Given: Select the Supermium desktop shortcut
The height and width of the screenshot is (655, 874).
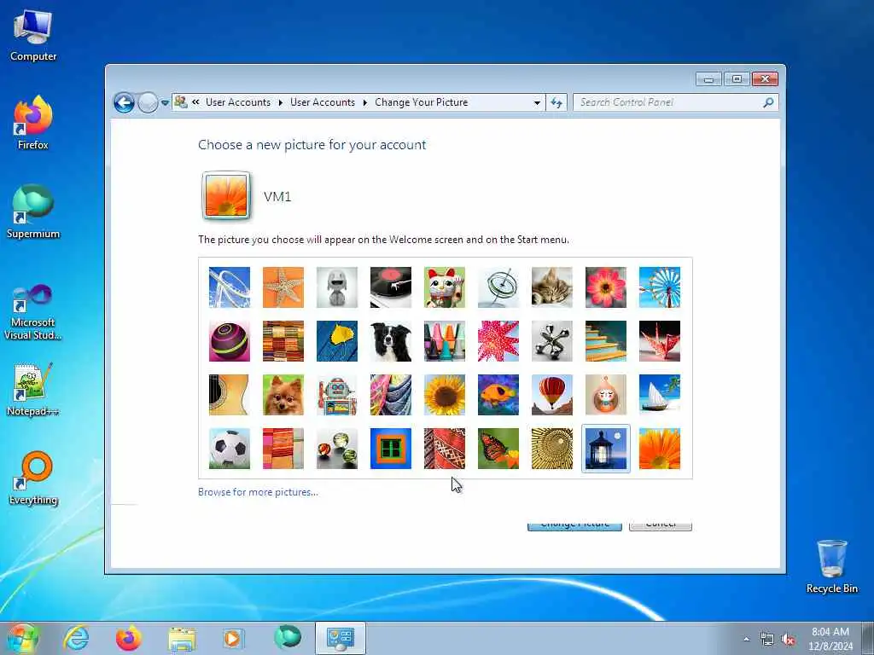Looking at the screenshot, I should (33, 212).
